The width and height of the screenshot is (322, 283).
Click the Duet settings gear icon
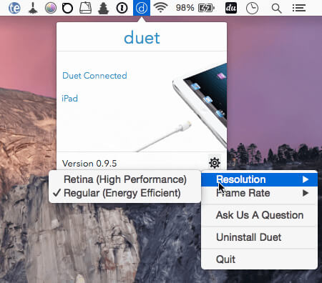pyautogui.click(x=215, y=163)
